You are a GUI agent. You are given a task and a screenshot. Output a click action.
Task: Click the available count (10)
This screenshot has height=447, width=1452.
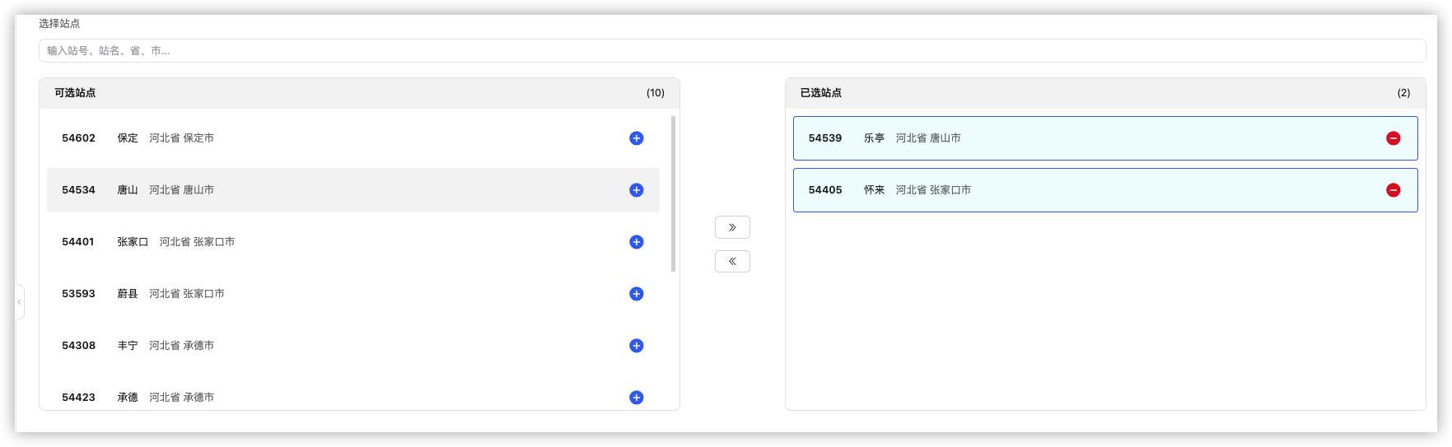coord(656,93)
